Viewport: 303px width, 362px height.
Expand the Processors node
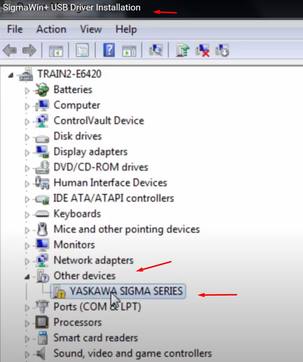coord(27,324)
